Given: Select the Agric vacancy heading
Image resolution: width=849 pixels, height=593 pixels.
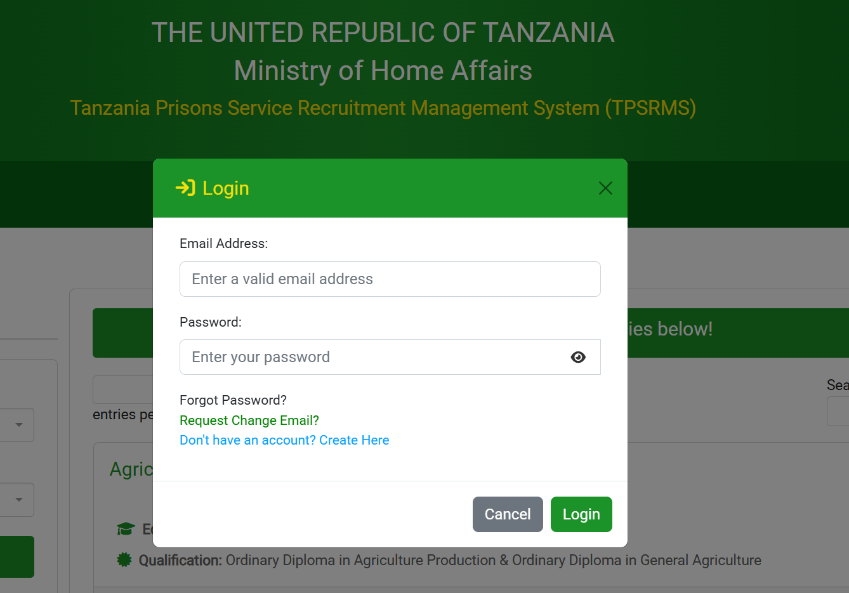Looking at the screenshot, I should [x=131, y=469].
